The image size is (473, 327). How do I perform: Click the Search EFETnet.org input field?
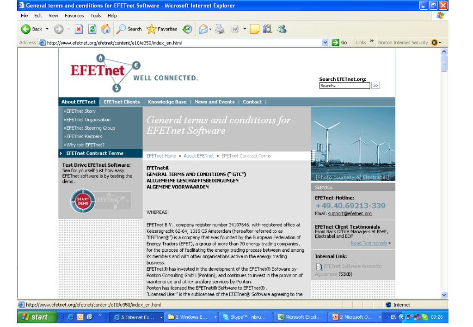344,85
